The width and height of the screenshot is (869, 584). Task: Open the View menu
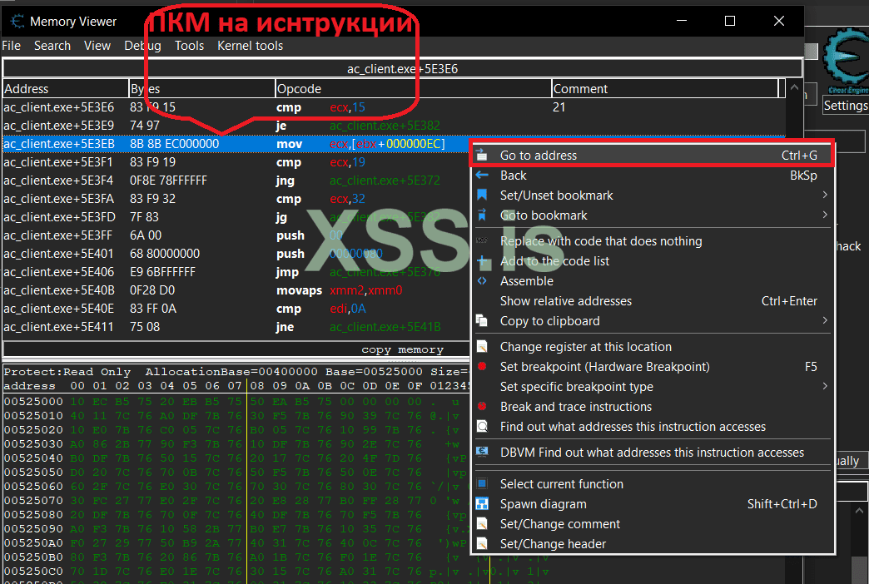97,46
